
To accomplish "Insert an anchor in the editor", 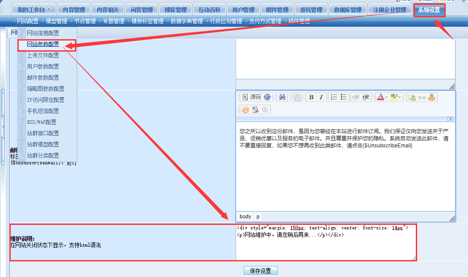I will (432, 97).
